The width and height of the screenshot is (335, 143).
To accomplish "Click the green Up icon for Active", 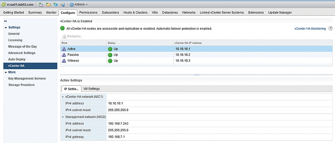I will click(x=110, y=49).
